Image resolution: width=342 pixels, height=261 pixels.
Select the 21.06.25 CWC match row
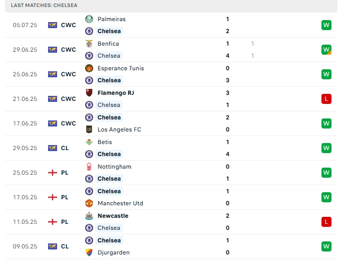point(170,99)
